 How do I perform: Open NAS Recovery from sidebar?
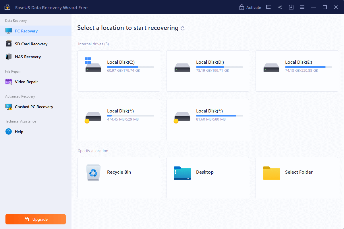pyautogui.click(x=28, y=57)
